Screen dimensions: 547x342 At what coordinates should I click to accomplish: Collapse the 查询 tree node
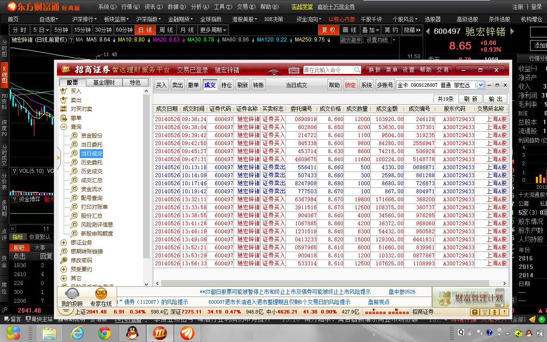(63, 127)
